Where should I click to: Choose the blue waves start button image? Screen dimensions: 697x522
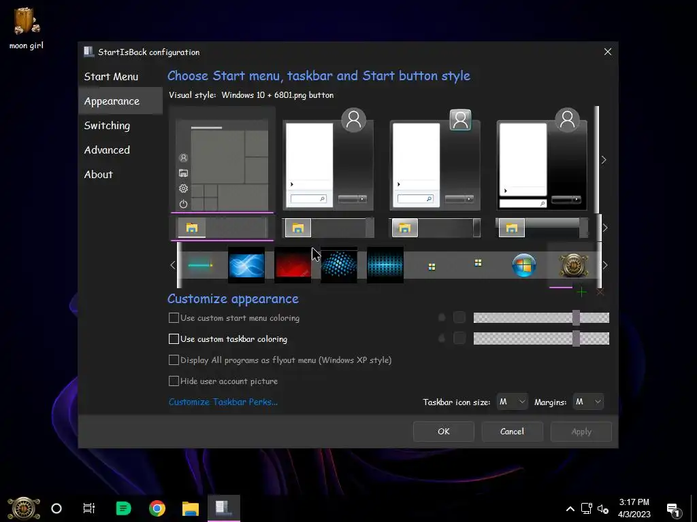tap(246, 266)
